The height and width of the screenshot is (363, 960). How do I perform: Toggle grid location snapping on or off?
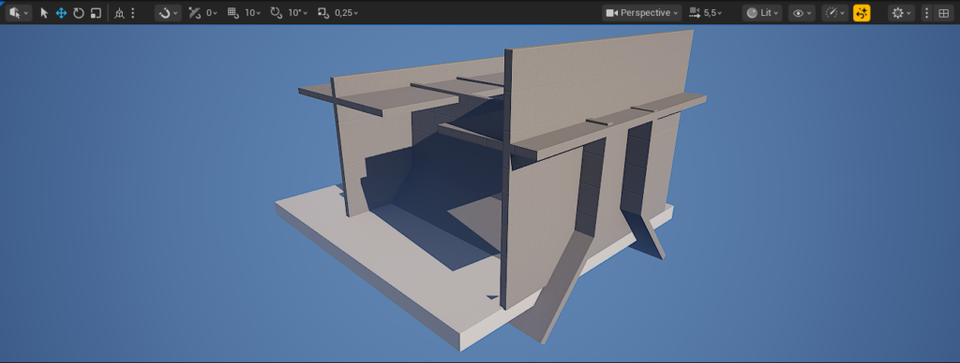[232, 13]
